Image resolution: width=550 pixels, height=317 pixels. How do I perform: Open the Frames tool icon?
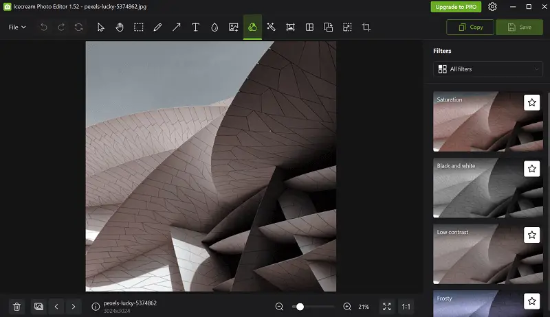[290, 27]
